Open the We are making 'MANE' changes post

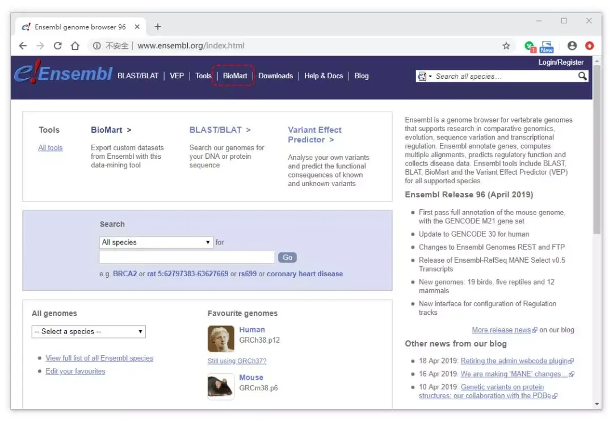514,374
